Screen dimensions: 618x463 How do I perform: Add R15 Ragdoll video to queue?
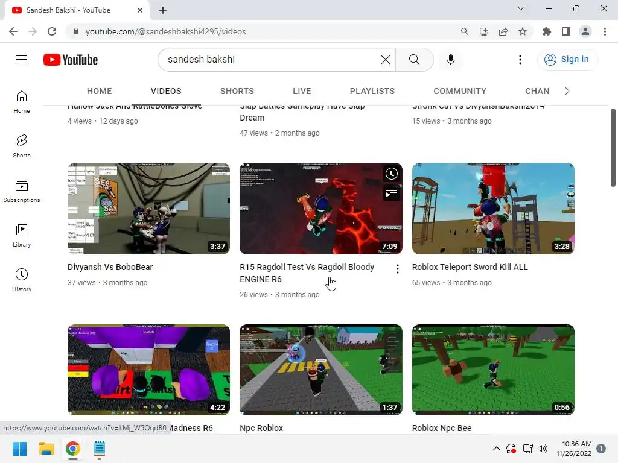(x=391, y=194)
